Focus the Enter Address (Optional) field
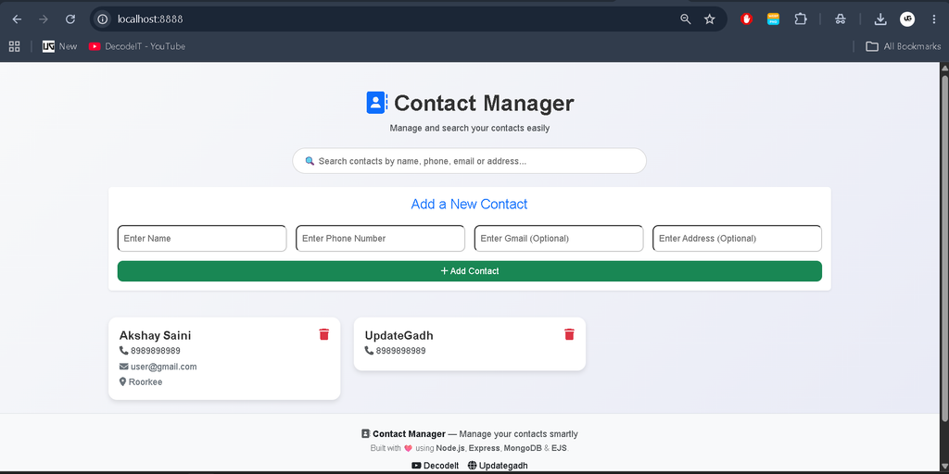 [737, 238]
